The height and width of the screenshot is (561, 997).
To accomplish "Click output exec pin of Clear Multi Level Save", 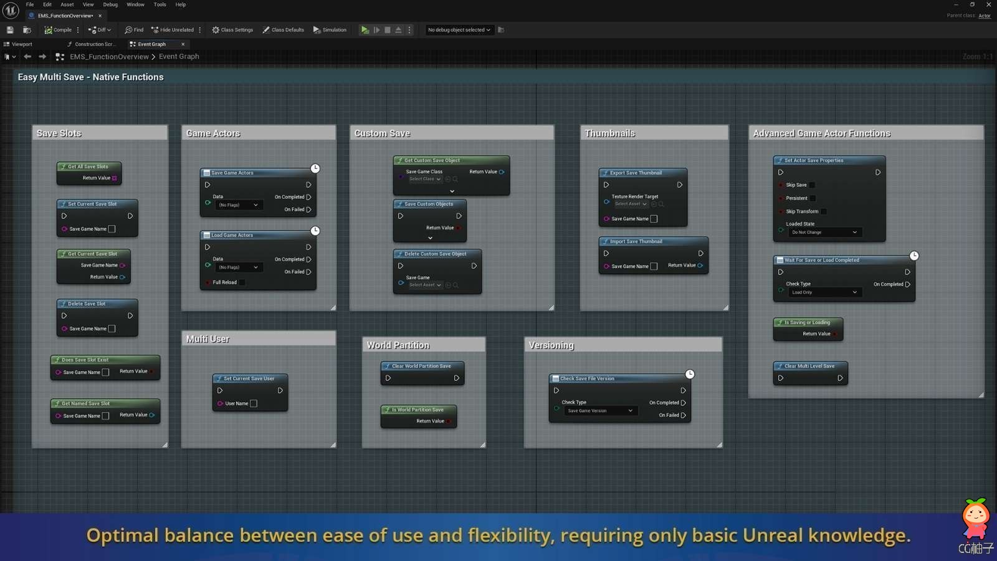I will click(x=840, y=378).
